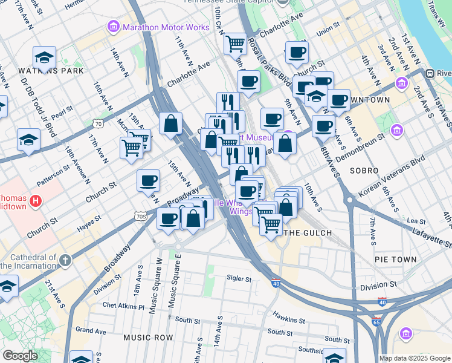Open the shopping cart marker near Tennessee State Capitol

234,43
